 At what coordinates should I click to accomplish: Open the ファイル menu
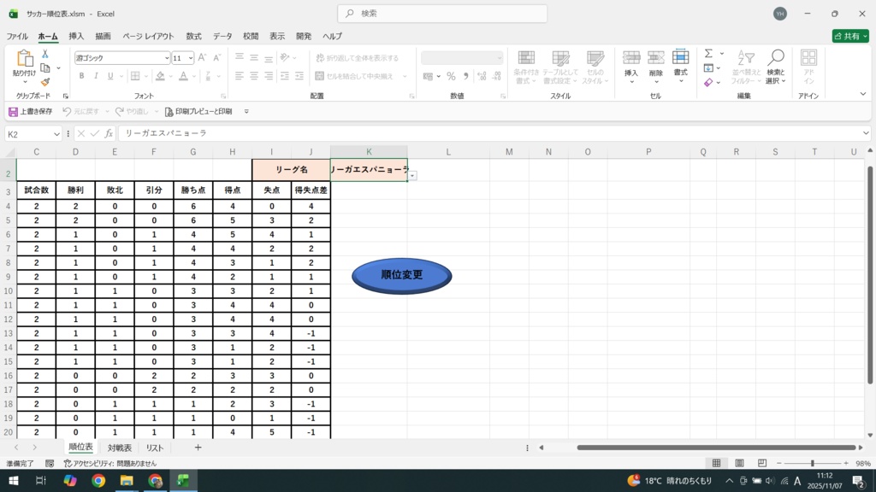click(x=17, y=36)
